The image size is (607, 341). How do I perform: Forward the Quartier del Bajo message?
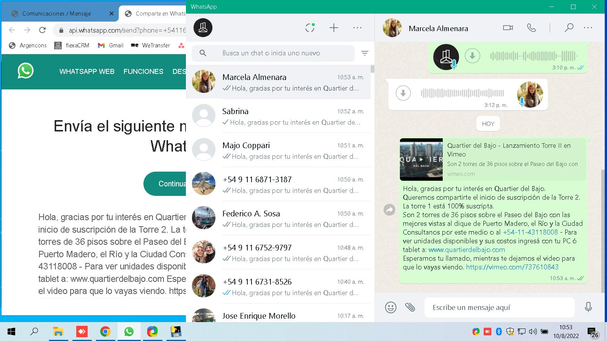pos(389,210)
